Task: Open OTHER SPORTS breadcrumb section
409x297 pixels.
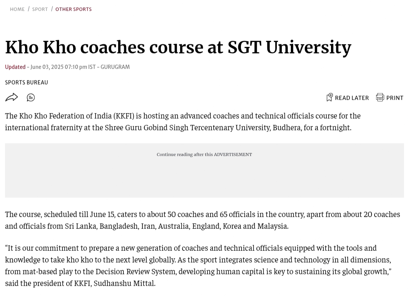Action: 73,9
